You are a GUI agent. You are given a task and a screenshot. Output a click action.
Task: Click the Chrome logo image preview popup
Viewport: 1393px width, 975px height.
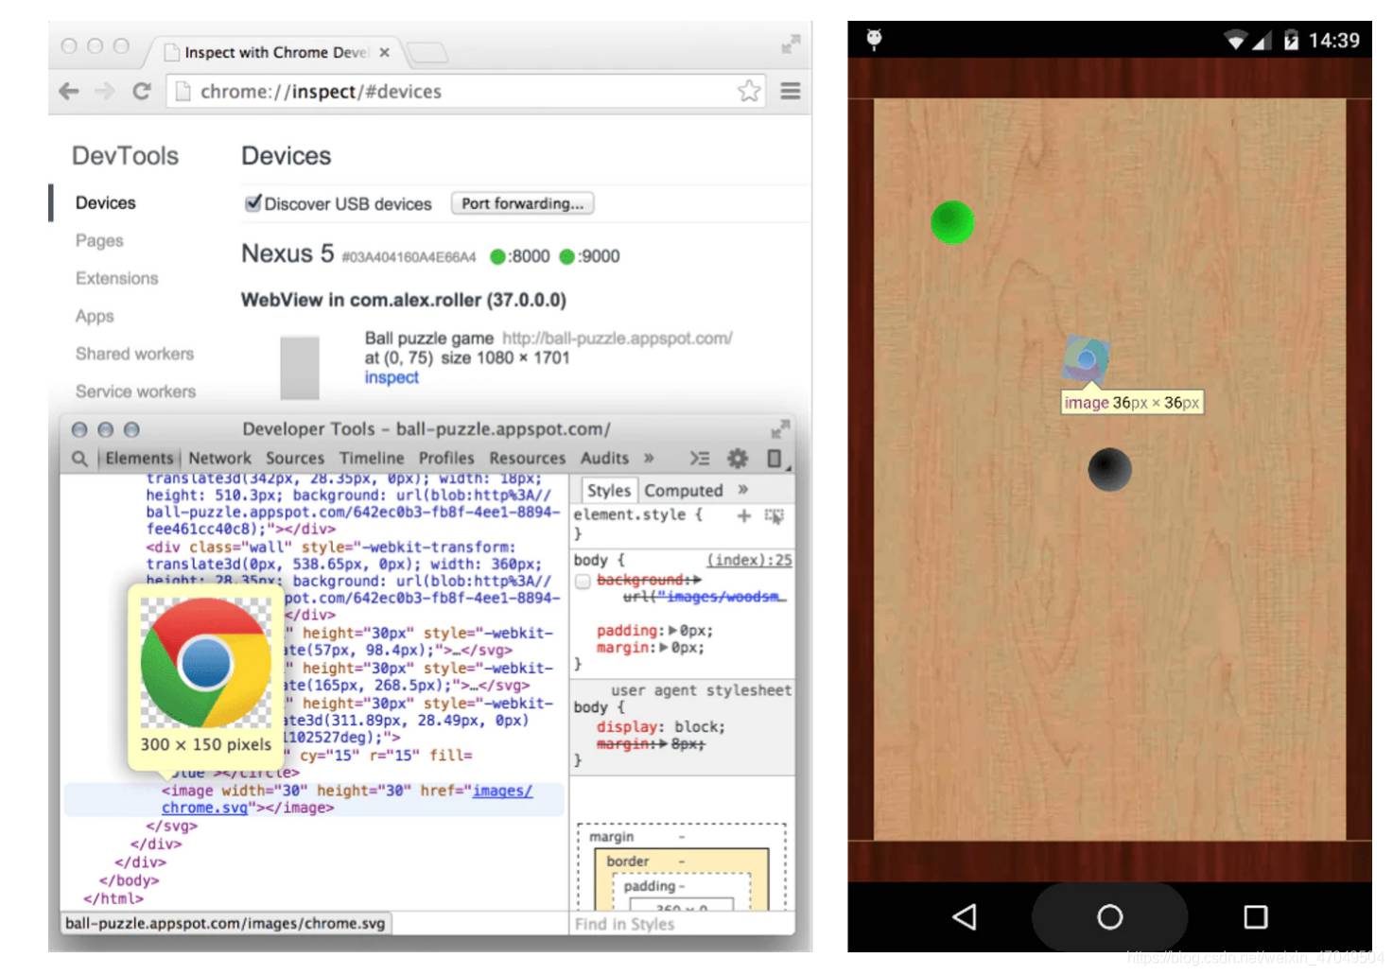[x=206, y=675]
